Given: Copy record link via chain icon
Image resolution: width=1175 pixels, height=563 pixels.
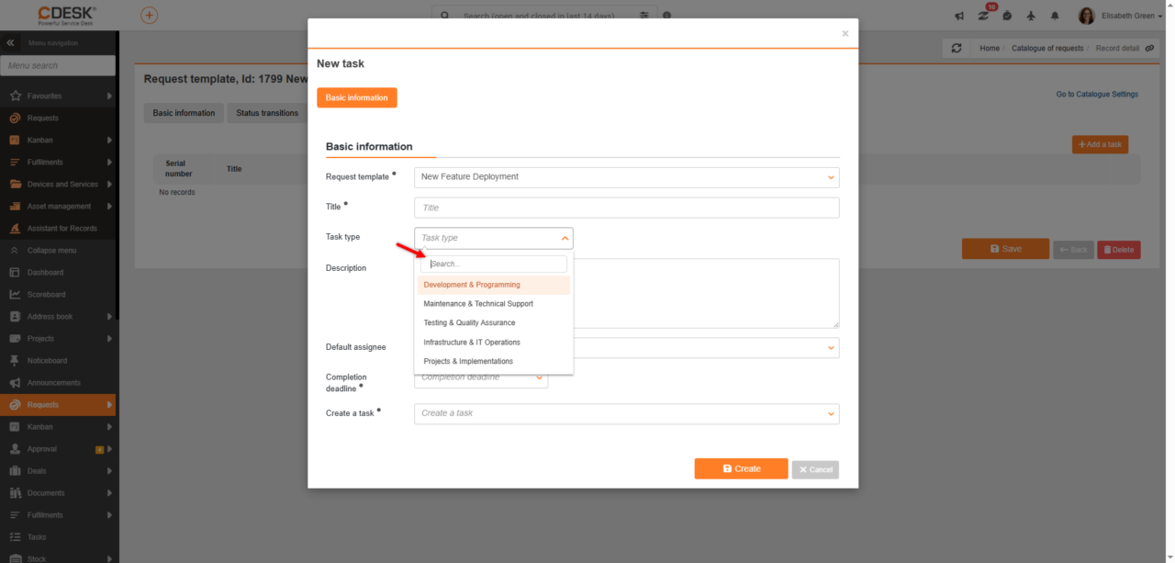Looking at the screenshot, I should pyautogui.click(x=1149, y=48).
